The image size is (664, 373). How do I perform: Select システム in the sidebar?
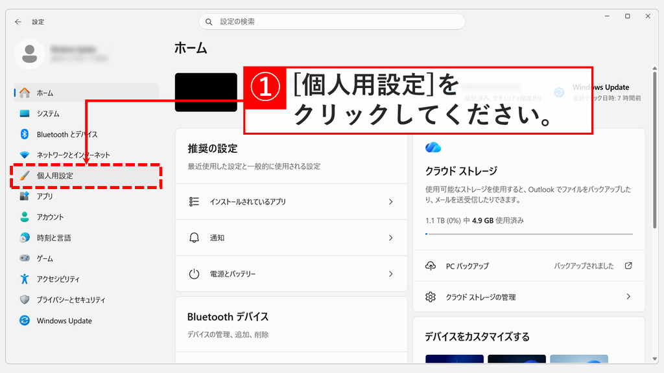(x=86, y=113)
